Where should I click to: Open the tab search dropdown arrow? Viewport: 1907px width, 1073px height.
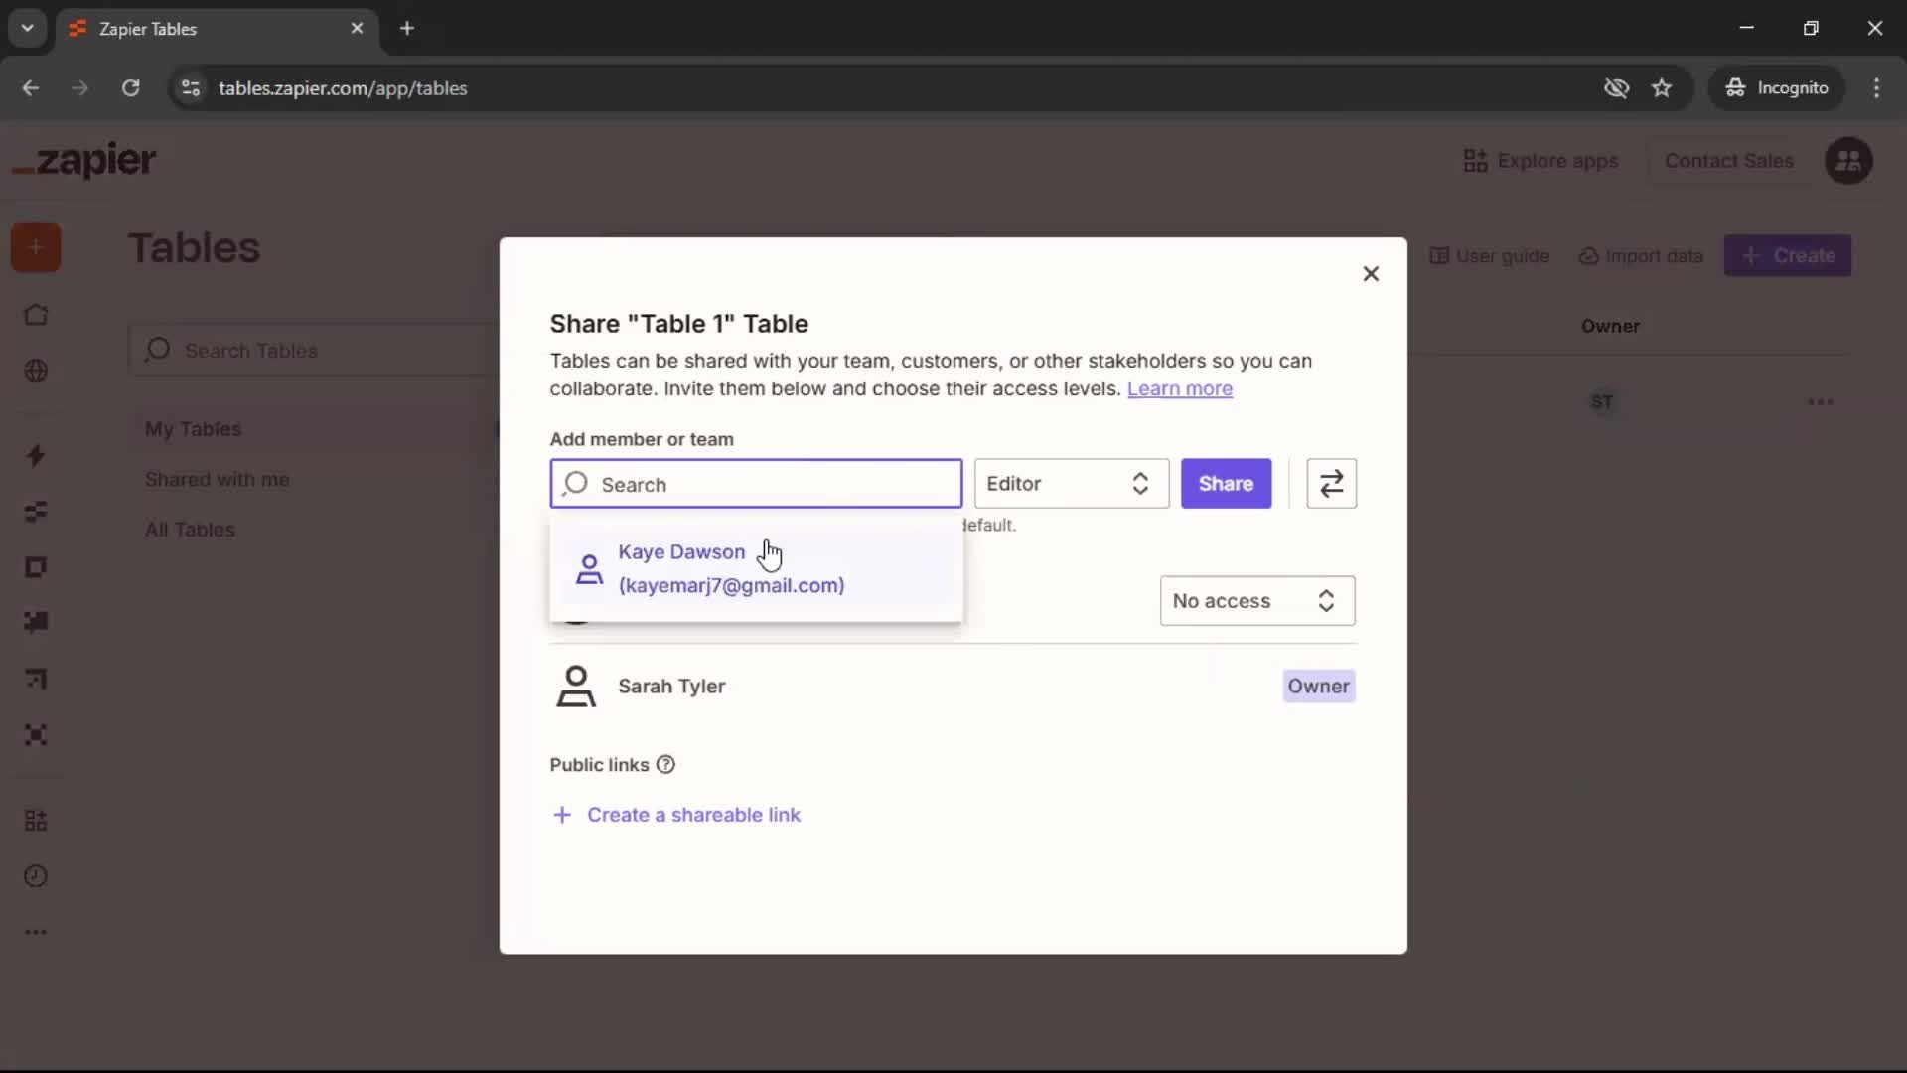click(x=28, y=29)
